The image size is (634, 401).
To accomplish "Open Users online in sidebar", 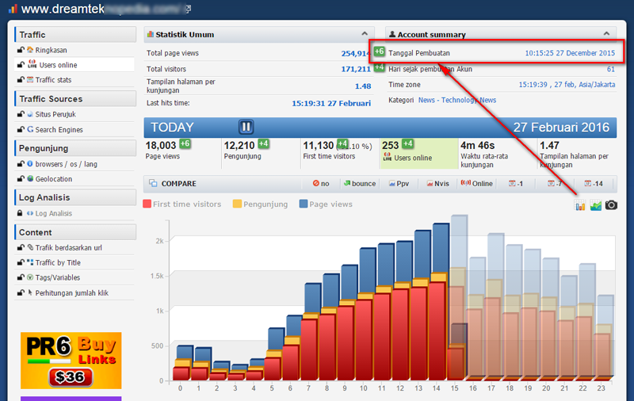I will click(56, 65).
